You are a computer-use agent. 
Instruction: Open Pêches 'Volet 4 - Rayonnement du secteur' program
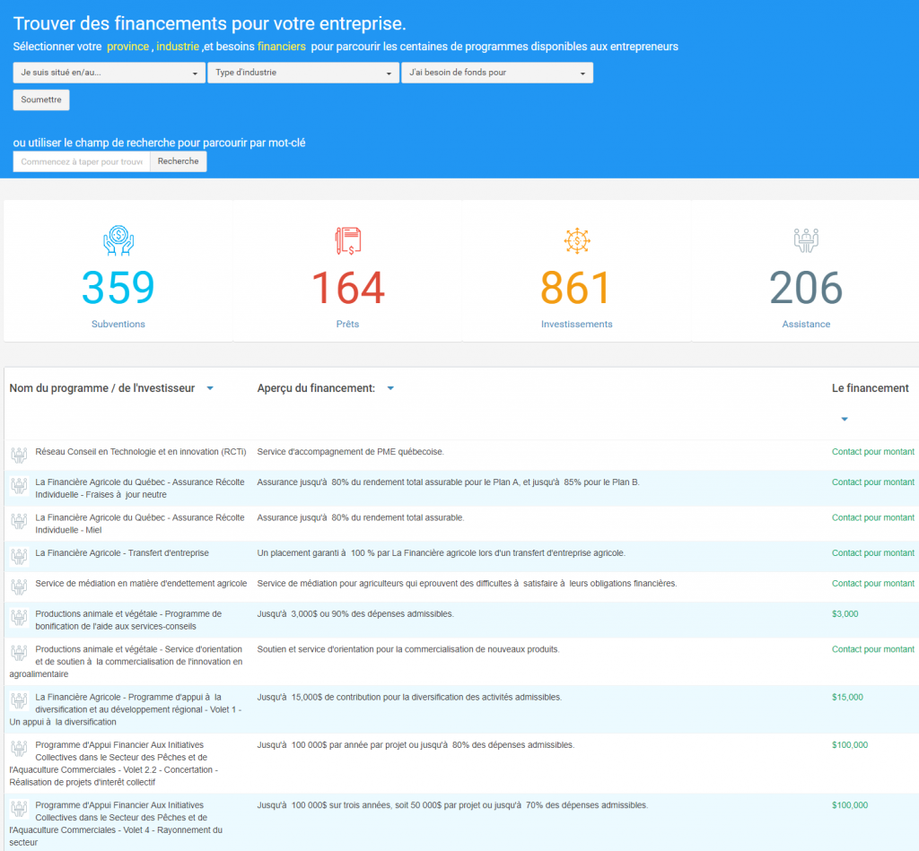click(x=116, y=823)
